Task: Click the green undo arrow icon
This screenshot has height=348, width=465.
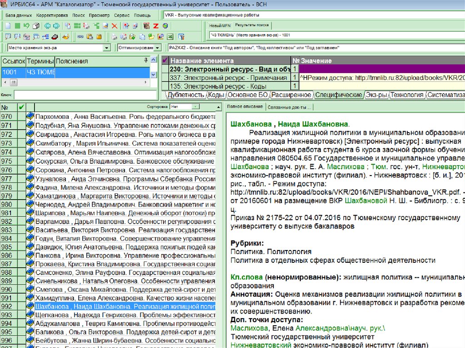Action: tap(26, 26)
